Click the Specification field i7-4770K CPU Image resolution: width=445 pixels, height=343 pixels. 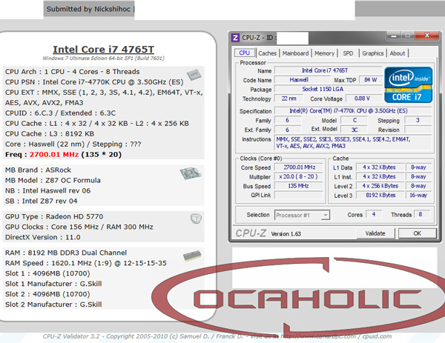(353, 110)
